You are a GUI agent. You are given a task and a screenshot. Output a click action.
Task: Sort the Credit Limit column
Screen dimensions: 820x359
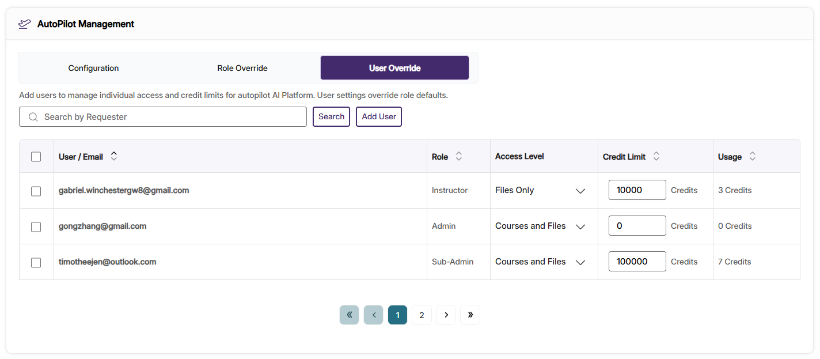tap(656, 156)
